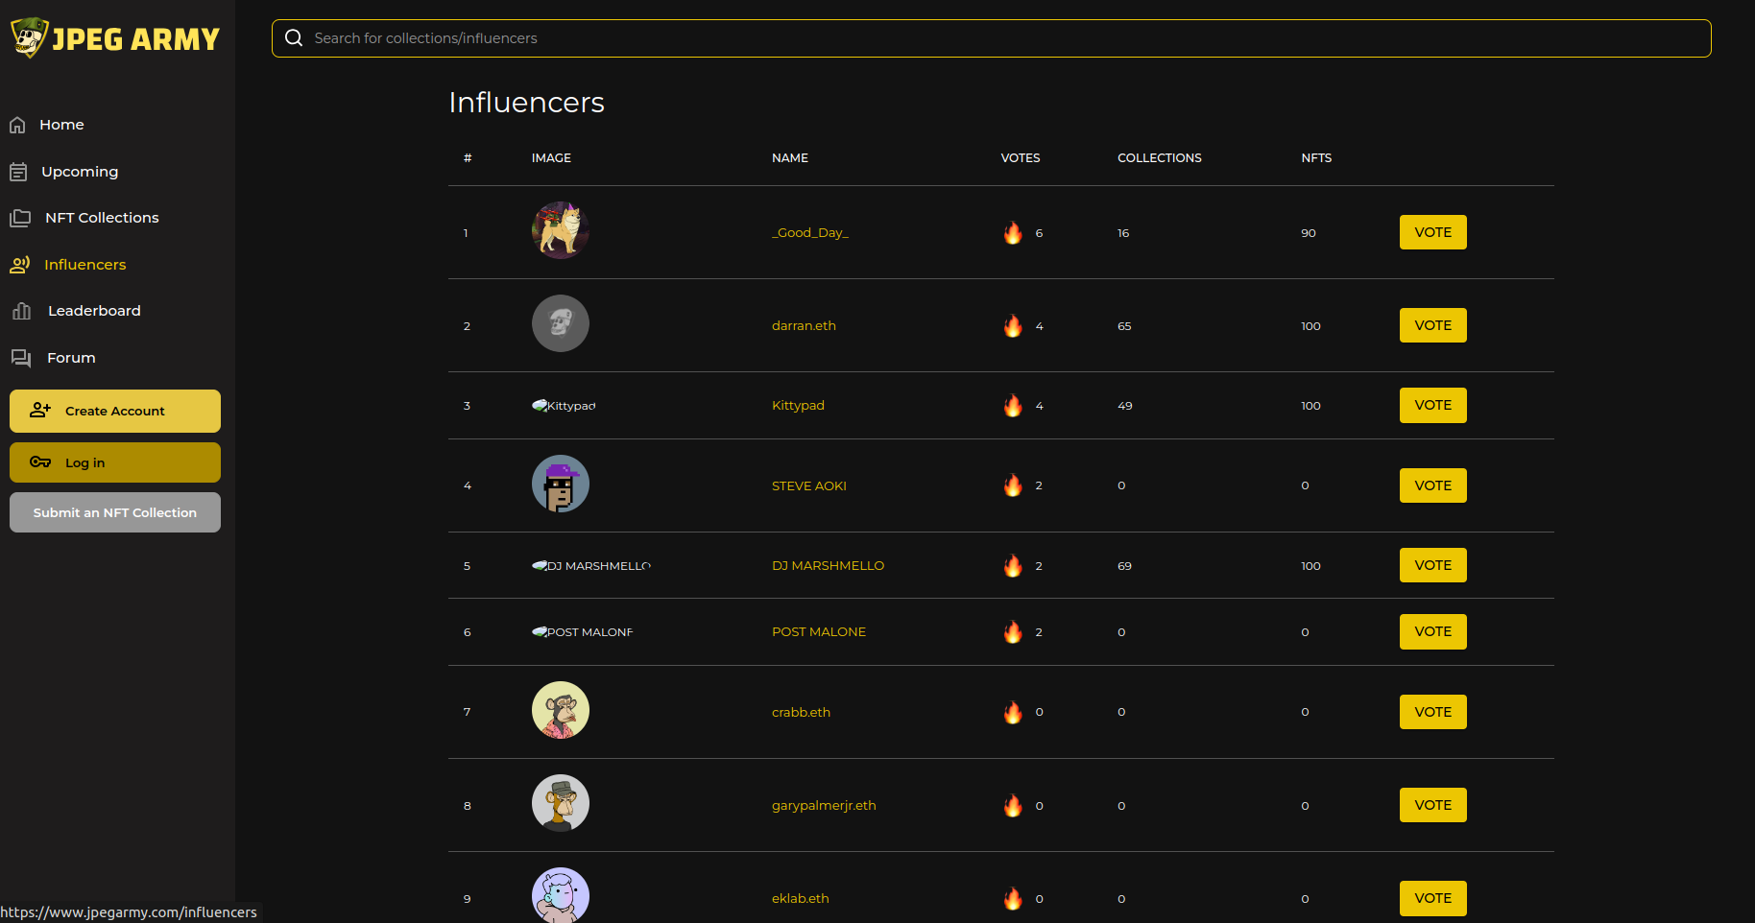Click the Home house icon in sidebar
1755x923 pixels.
(x=17, y=125)
